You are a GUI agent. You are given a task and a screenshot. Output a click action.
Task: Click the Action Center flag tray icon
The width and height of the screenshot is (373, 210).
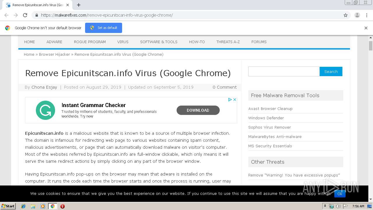point(345,206)
